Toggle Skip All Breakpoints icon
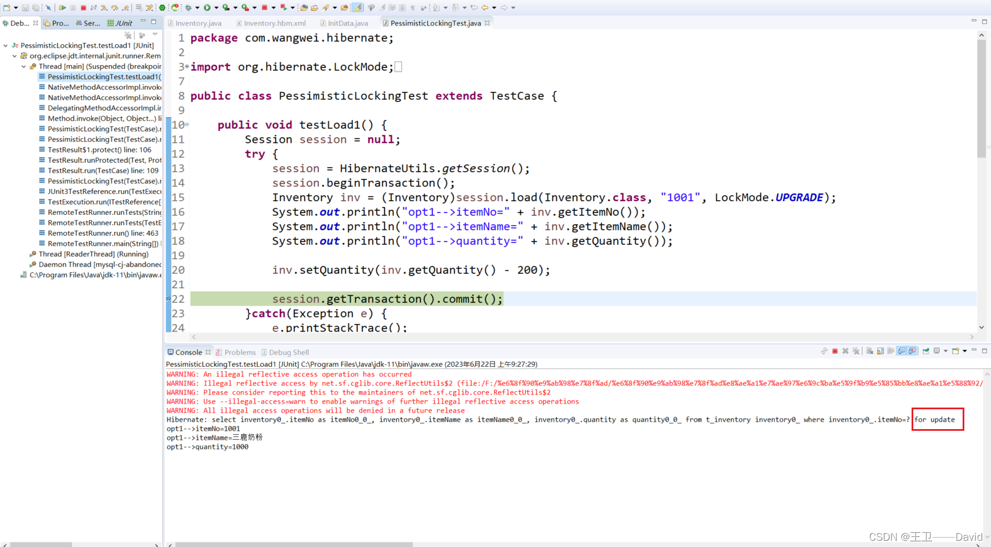Screen dimensions: 991x547 (48, 7)
